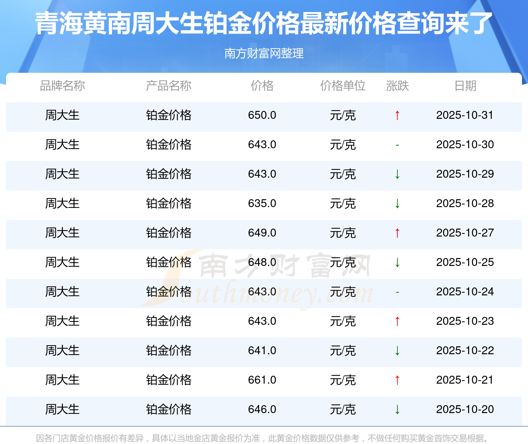Viewport: 528px width, 444px height.
Task: Click the 产品名称 column header
Action: tap(169, 86)
